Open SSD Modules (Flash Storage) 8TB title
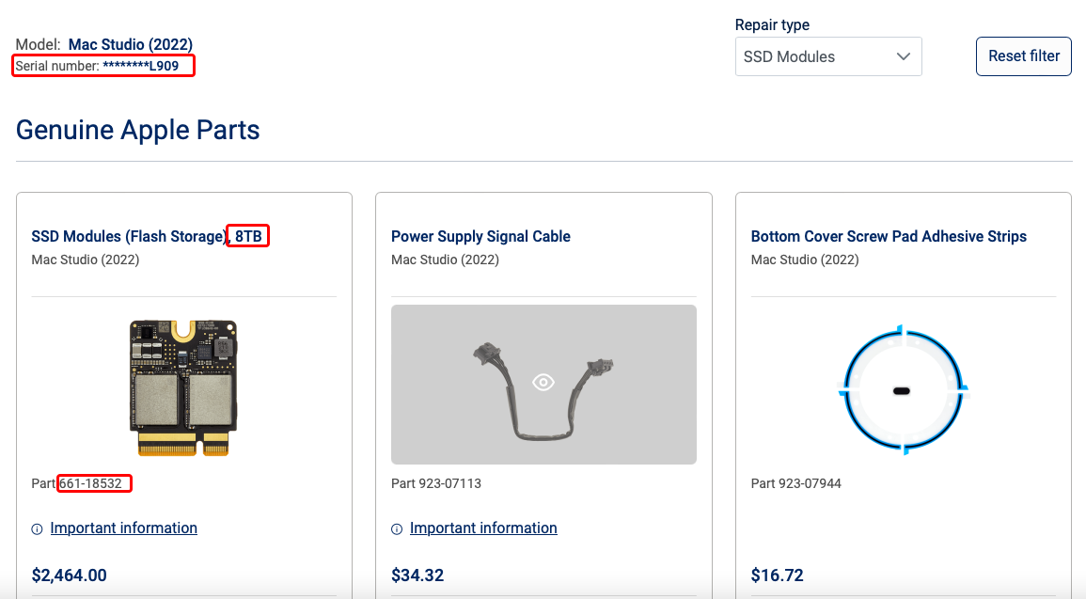 point(147,236)
